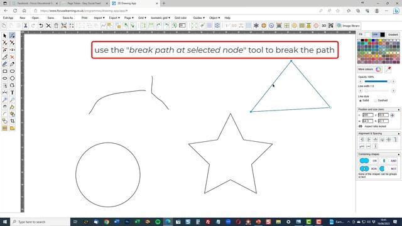Click Print in the menu bar

(x=84, y=18)
